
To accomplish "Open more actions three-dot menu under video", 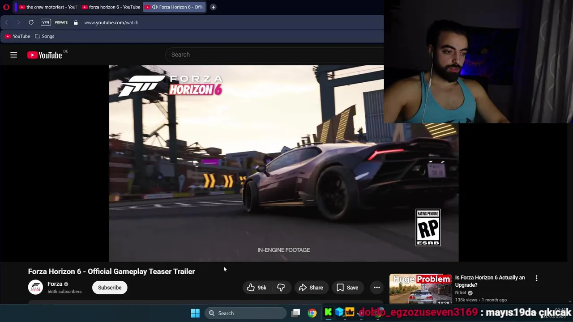I will click(x=377, y=288).
